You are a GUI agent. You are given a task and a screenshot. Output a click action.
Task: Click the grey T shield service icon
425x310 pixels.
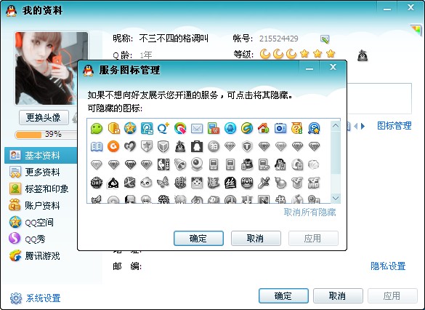point(247,146)
